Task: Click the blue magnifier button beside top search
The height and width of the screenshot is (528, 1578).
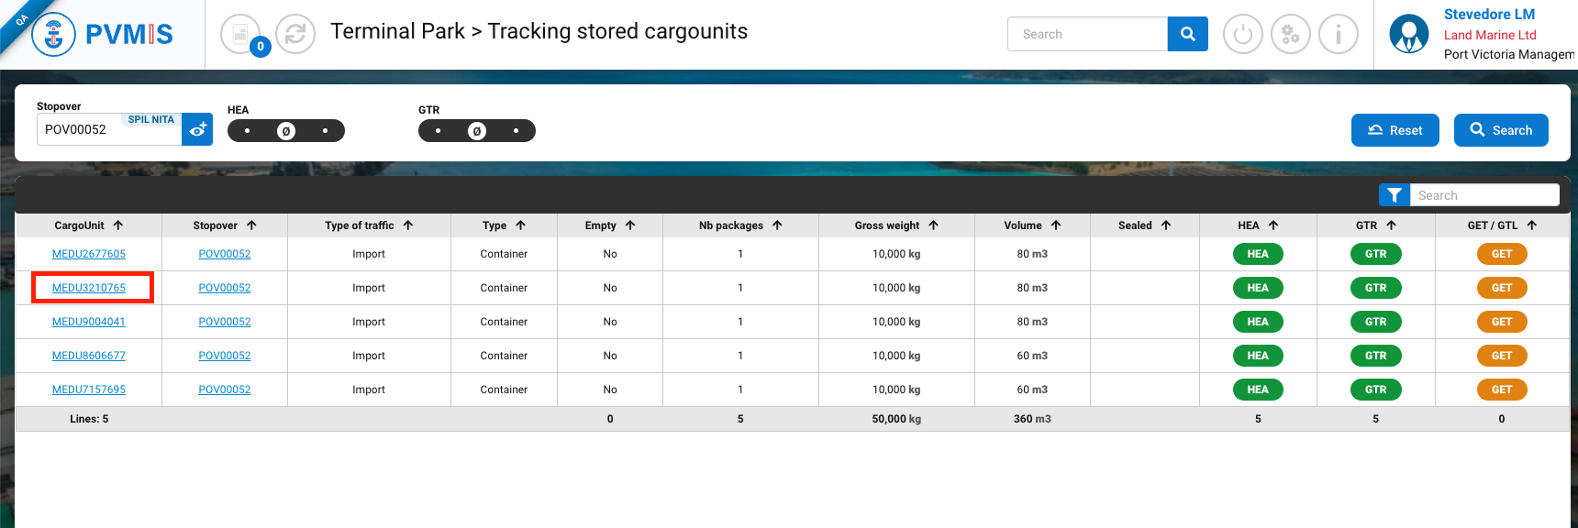Action: coord(1187,34)
